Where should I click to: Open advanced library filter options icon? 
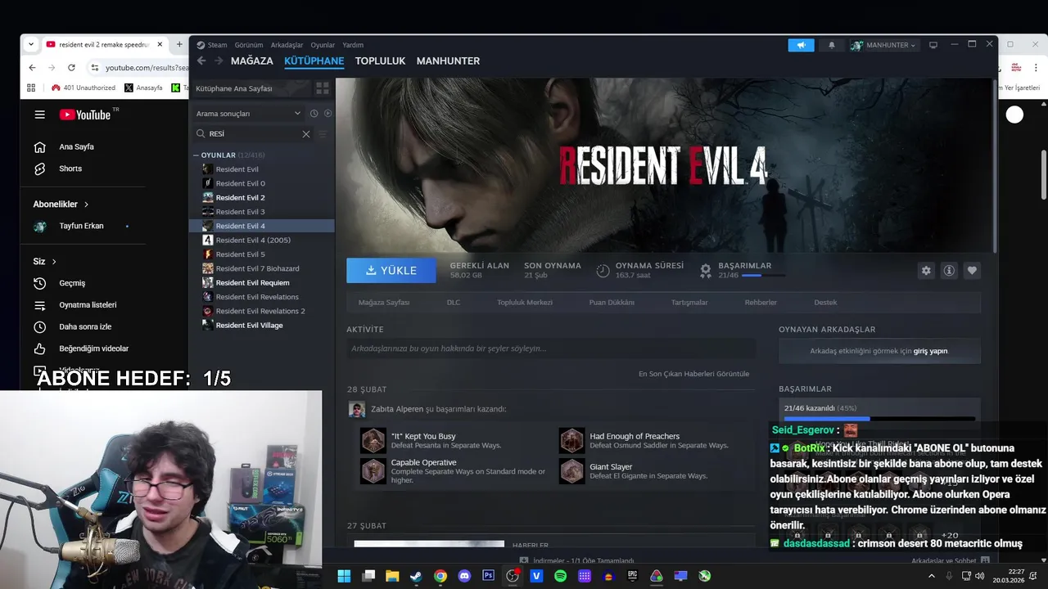coord(323,133)
